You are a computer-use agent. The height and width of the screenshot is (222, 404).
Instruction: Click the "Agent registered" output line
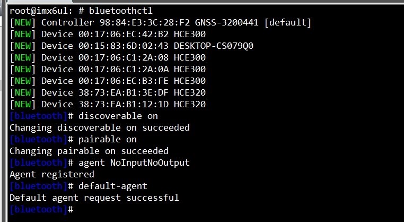[x=52, y=174]
